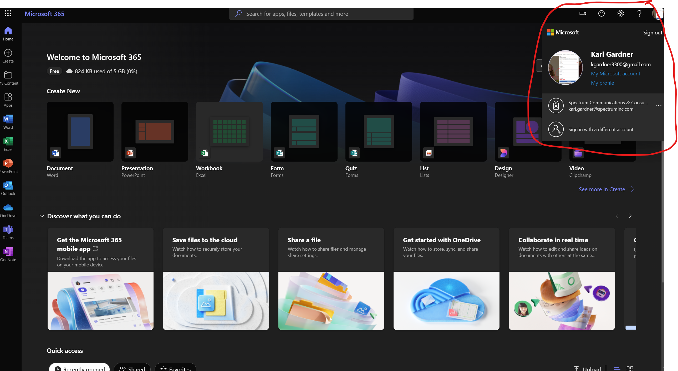The image size is (678, 371).
Task: Open more options for Spectrum account
Action: [658, 106]
